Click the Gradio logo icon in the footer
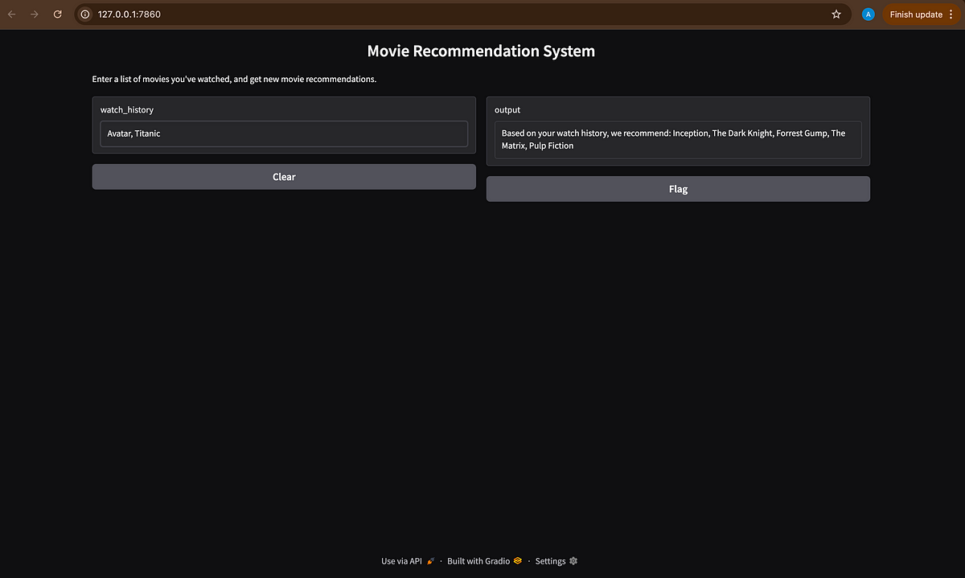This screenshot has width=965, height=578. coord(518,561)
